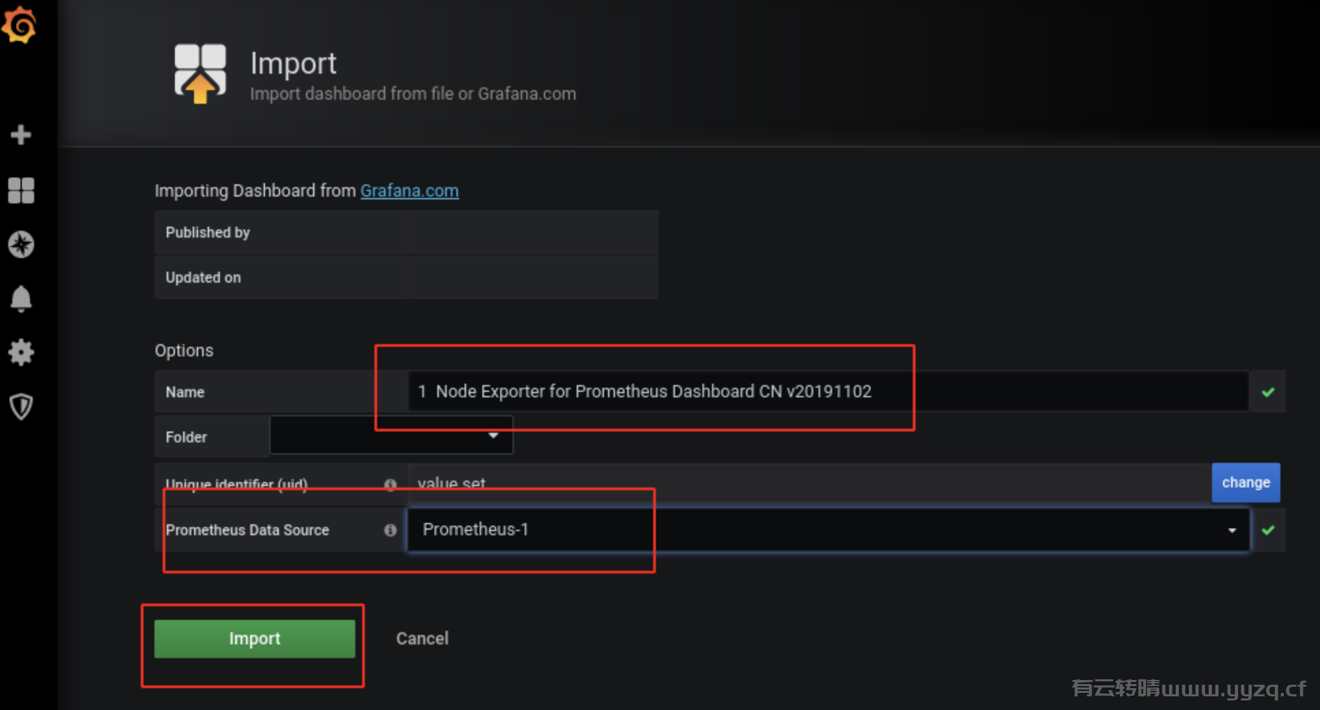Click green checkmark beside the Name field
Screen dimensions: 1320x710
[x=1268, y=392]
